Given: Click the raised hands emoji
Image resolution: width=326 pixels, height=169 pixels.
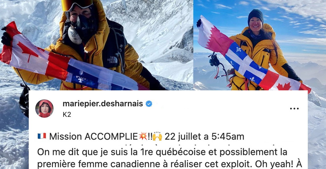Looking at the screenshot, I should tap(157, 136).
